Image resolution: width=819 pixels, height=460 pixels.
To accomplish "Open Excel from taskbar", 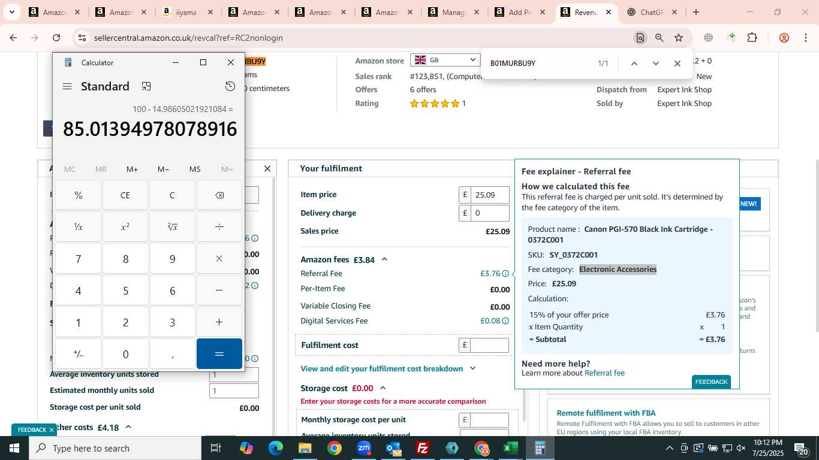I will point(511,448).
